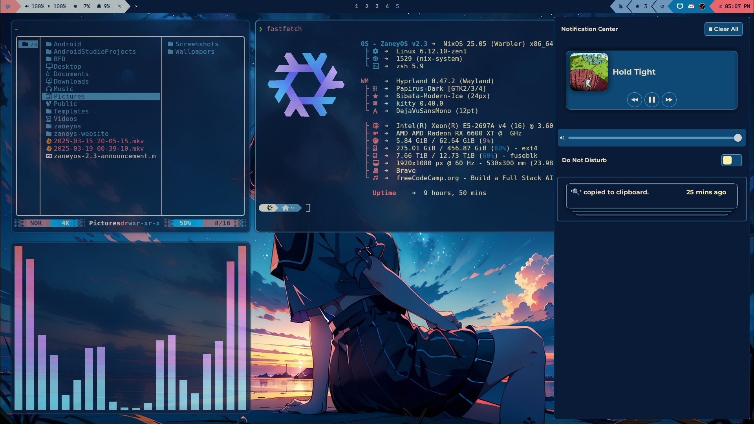Skip to the next track
Screen dimensions: 754x424
(669, 100)
